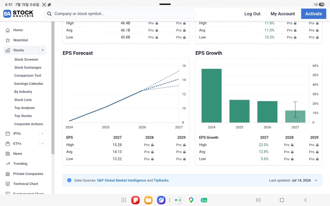Open the Technical Chart icon

pyautogui.click(x=8, y=184)
